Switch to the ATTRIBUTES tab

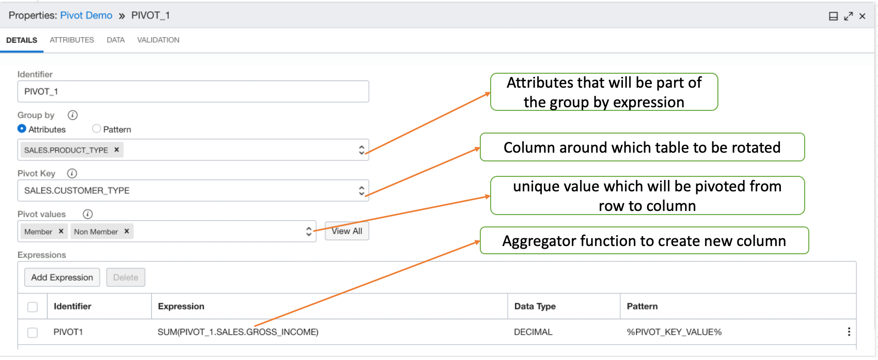(x=72, y=40)
